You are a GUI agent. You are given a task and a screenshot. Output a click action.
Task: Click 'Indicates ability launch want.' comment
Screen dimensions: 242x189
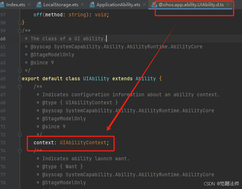pyautogui.click(x=86, y=159)
